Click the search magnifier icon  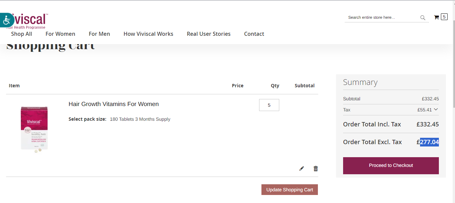pos(423,18)
